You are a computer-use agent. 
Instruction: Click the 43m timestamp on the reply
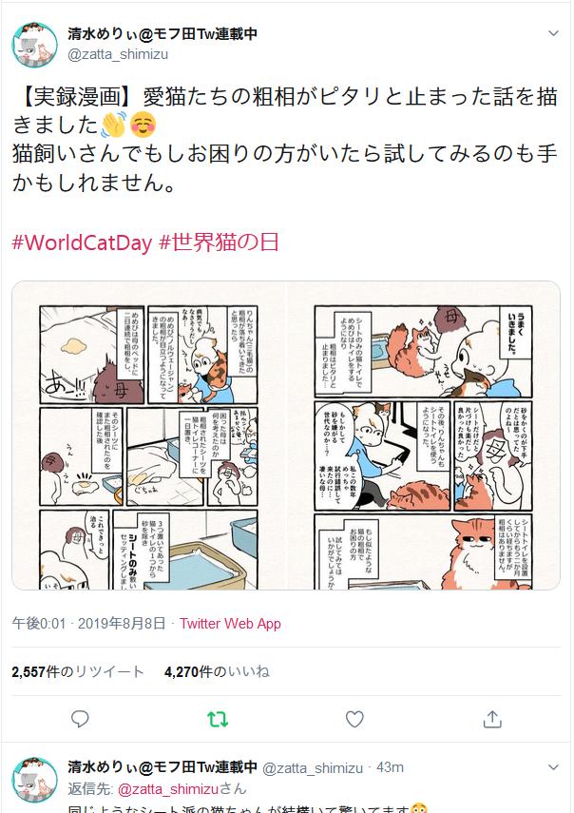click(x=390, y=767)
